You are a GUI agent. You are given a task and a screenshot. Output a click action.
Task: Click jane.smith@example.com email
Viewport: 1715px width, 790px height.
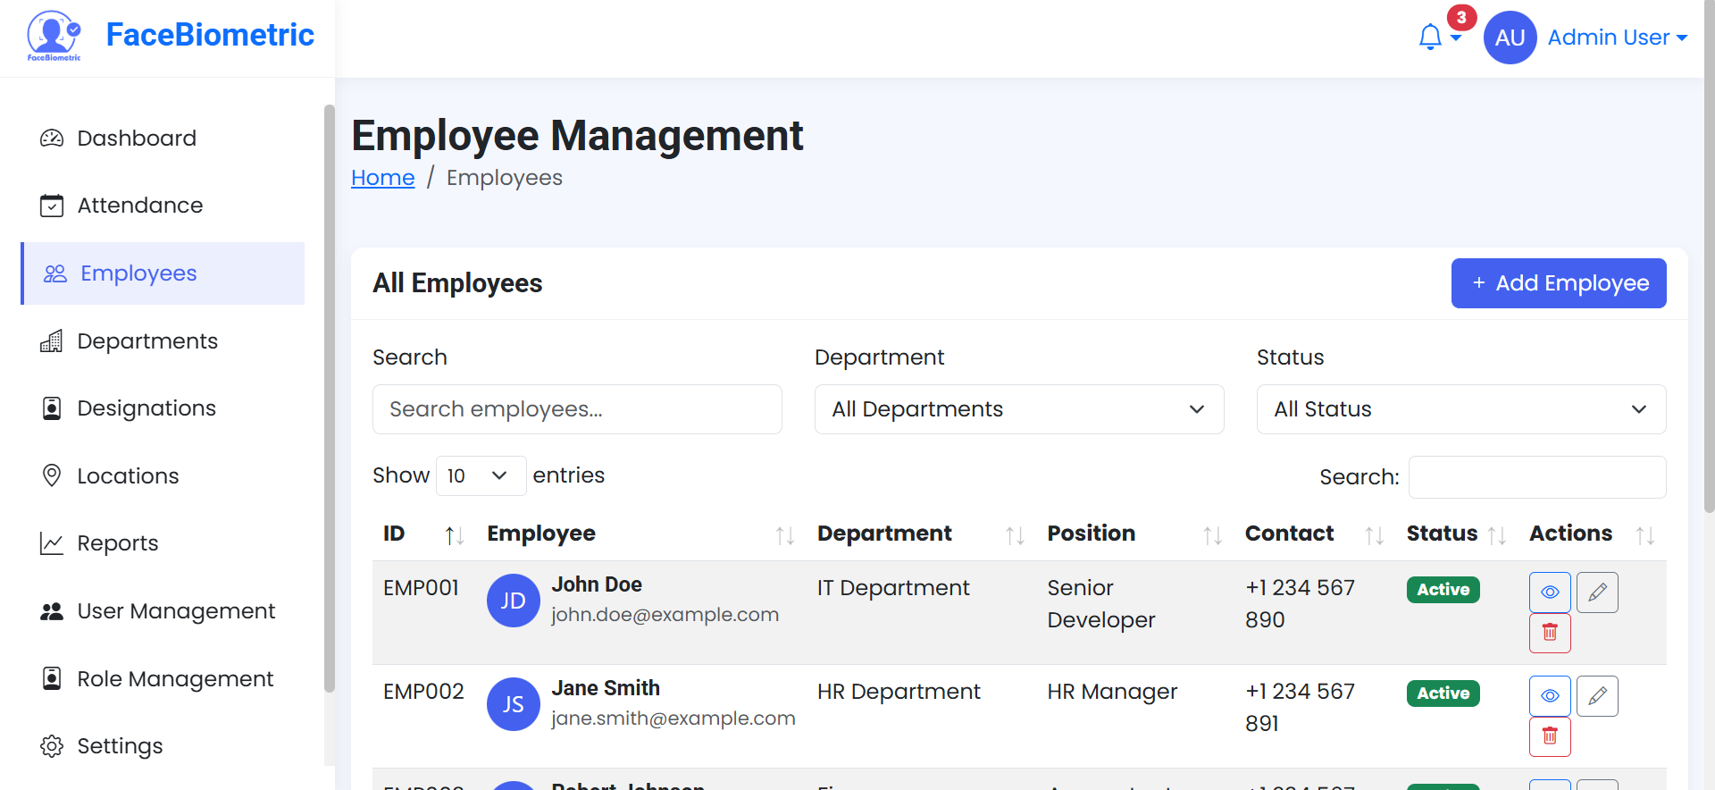coord(673,719)
